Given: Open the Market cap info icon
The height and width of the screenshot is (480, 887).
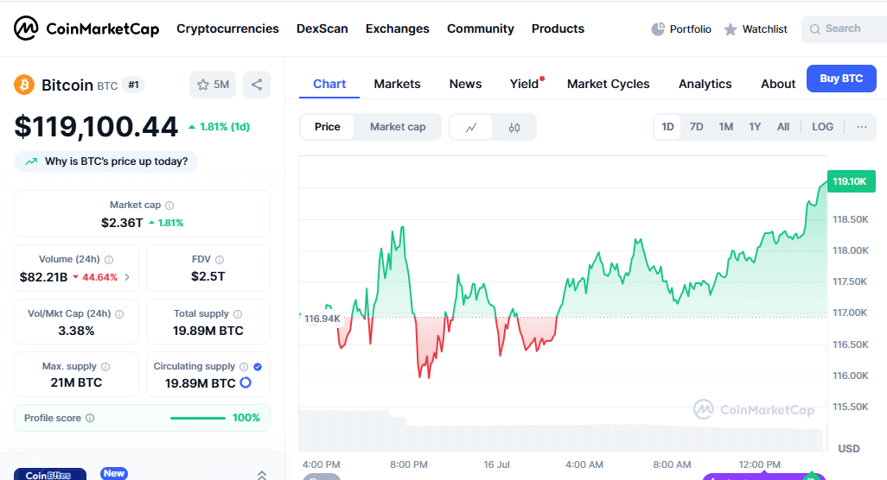Looking at the screenshot, I should (x=169, y=205).
